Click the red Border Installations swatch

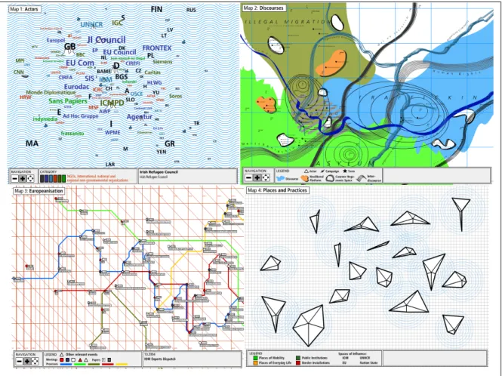tap(298, 363)
